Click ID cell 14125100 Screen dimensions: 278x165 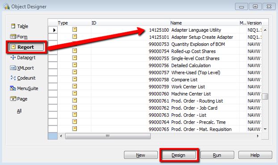[159, 30]
